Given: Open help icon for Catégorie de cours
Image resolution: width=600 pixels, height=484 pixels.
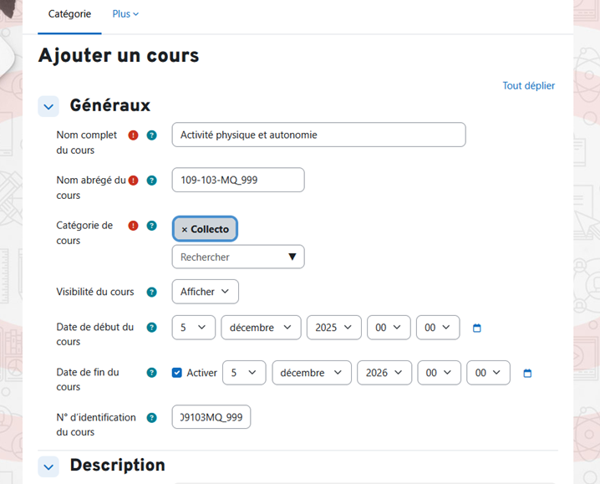Looking at the screenshot, I should pos(151,226).
